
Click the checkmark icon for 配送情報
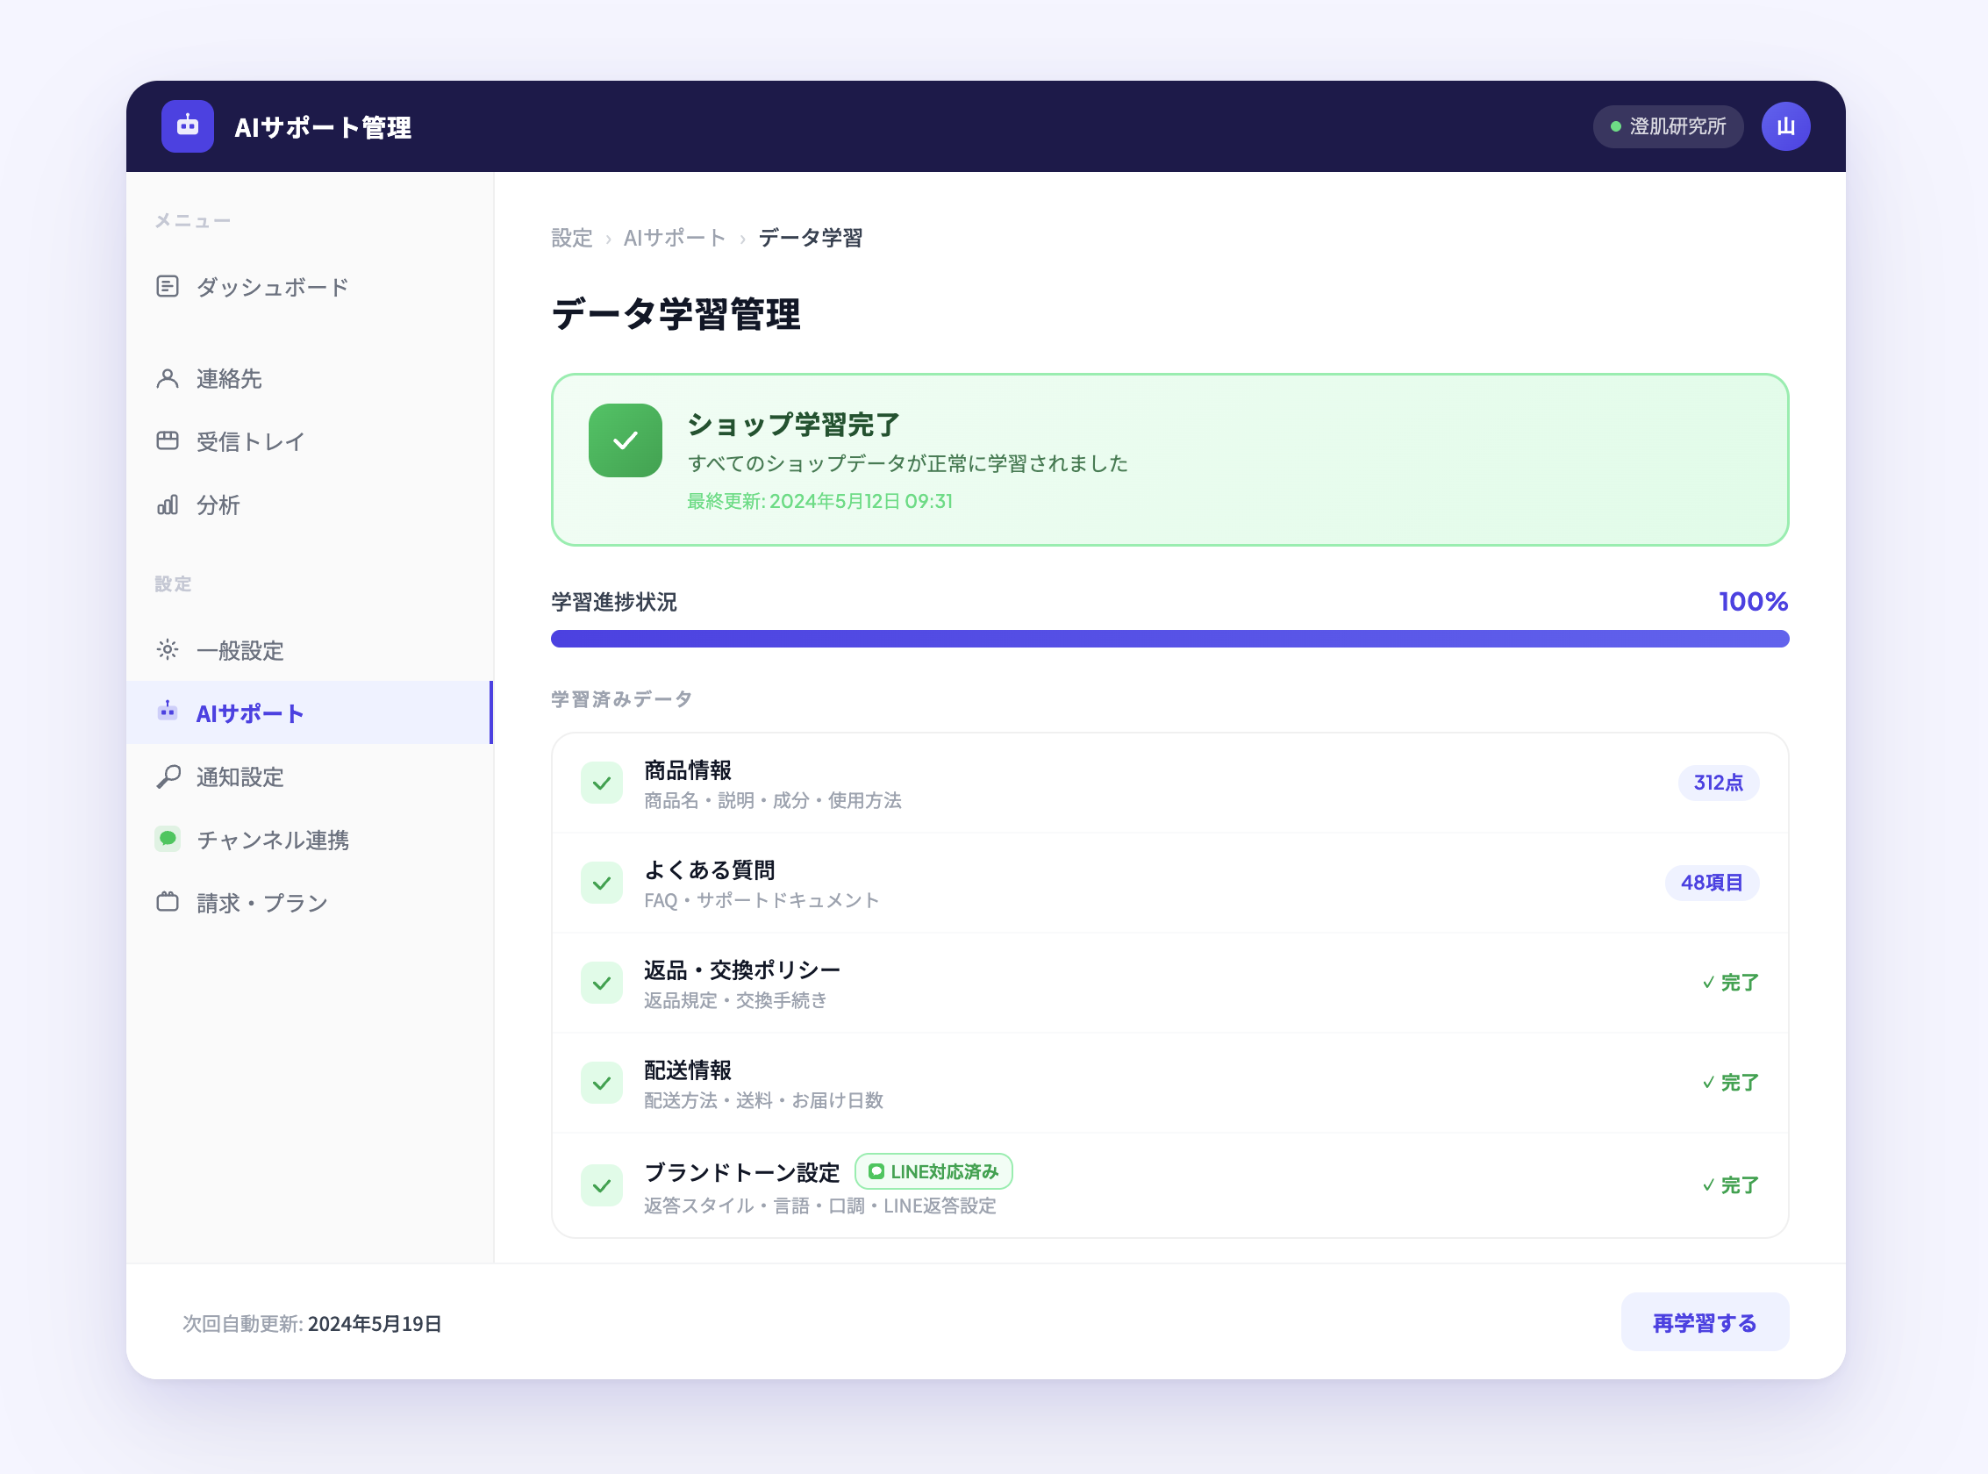tap(603, 1084)
